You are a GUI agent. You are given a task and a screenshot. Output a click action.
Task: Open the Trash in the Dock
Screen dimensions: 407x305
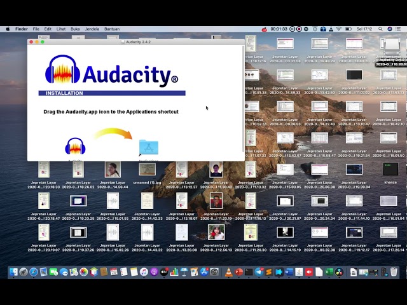coord(394,272)
